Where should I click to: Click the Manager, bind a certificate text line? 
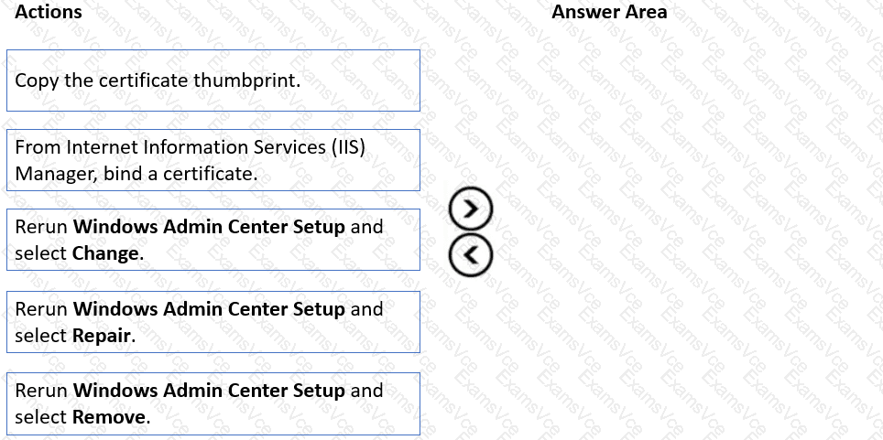click(x=136, y=173)
